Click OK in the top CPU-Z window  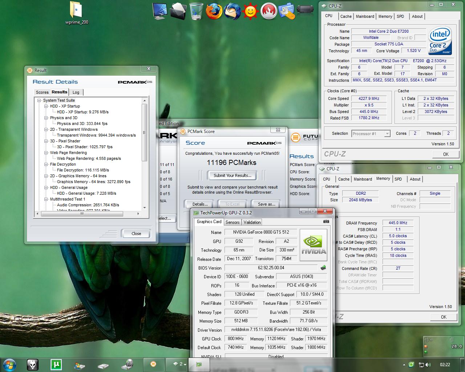click(446, 154)
